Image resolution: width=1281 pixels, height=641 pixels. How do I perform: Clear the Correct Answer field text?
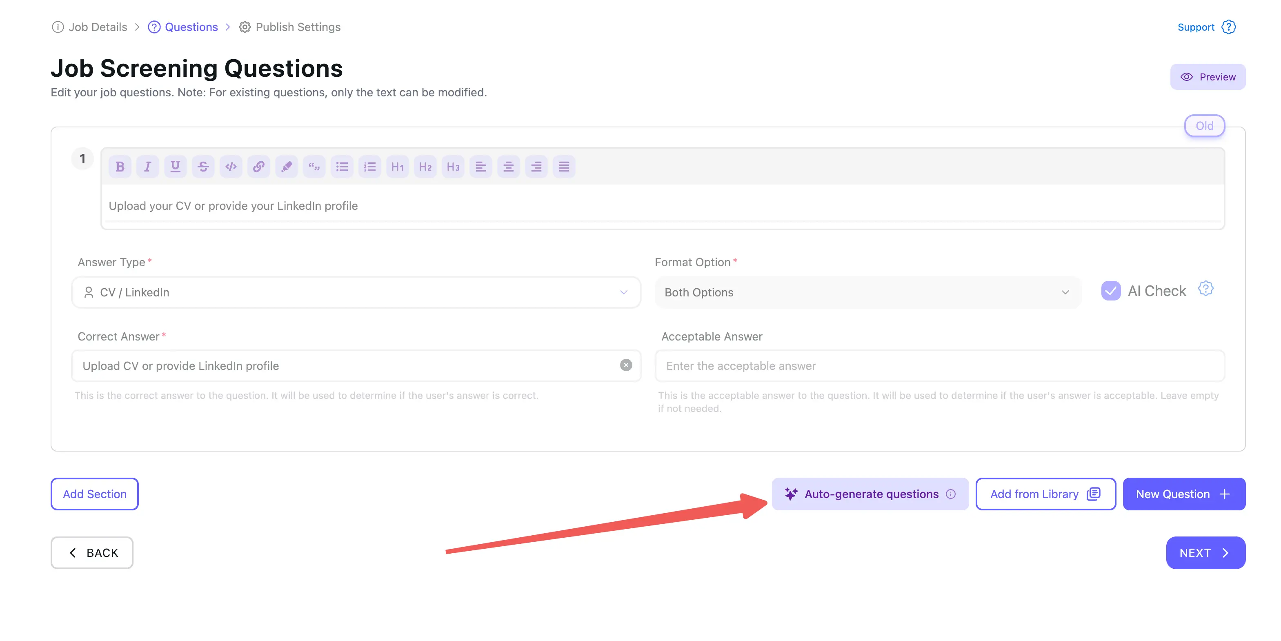coord(626,365)
